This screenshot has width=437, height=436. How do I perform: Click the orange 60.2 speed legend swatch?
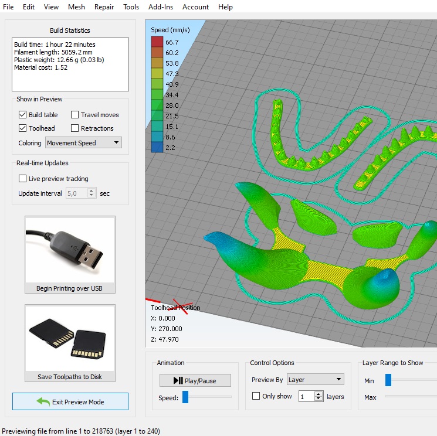point(157,52)
